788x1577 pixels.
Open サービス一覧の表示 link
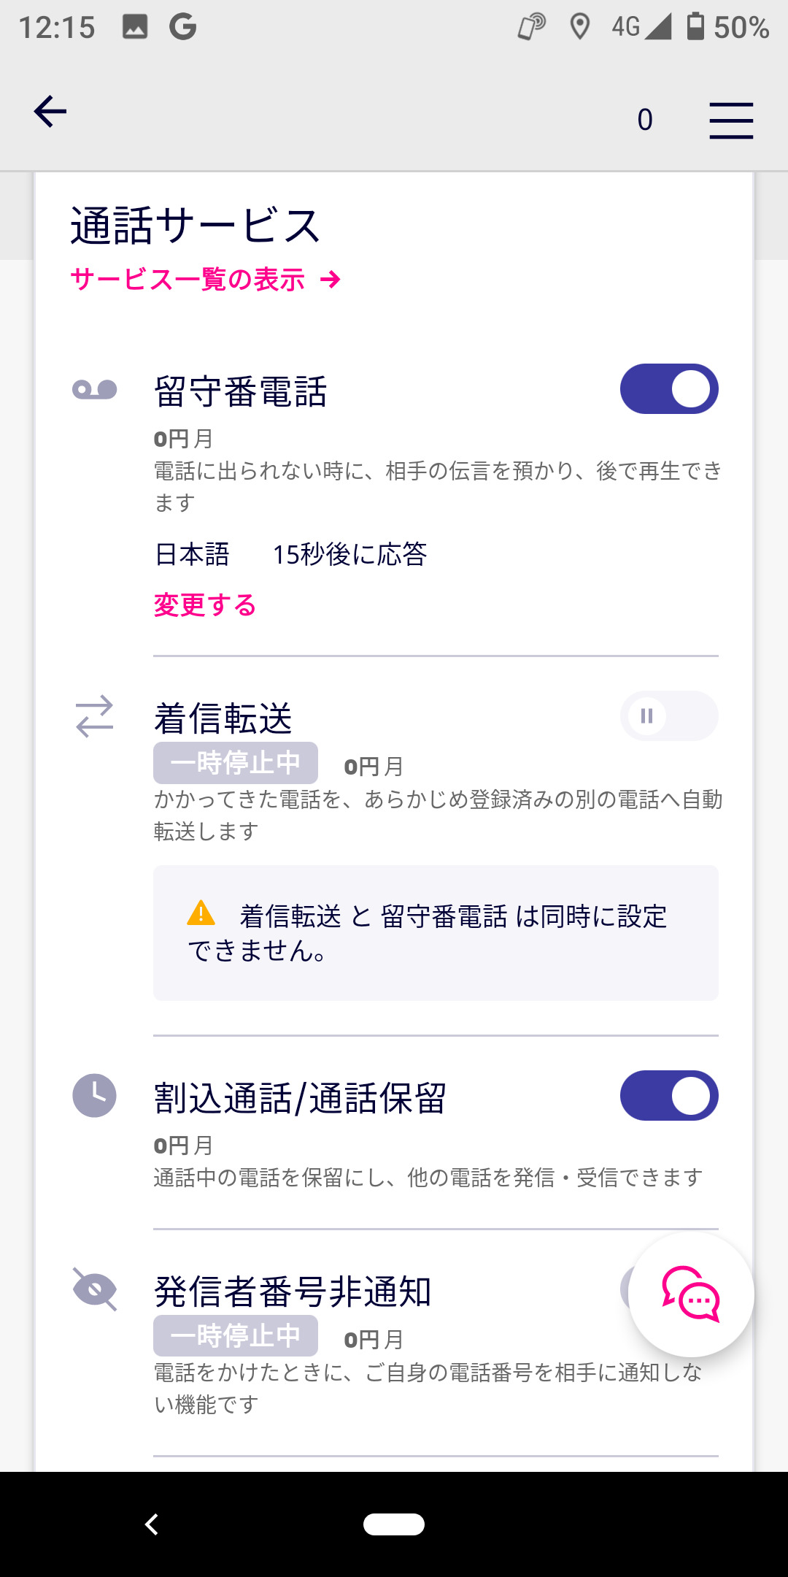206,280
